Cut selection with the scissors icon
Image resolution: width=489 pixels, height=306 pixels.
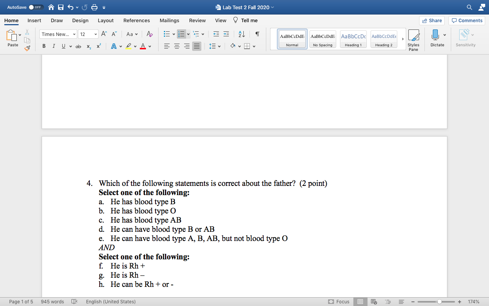[27, 32]
